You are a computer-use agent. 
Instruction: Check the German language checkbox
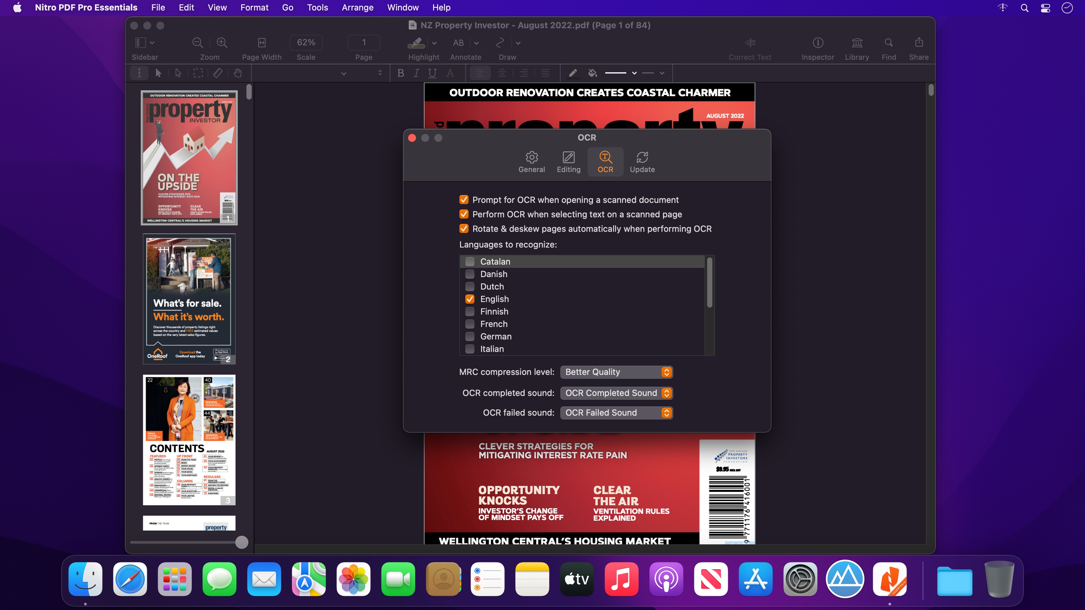[x=470, y=337]
